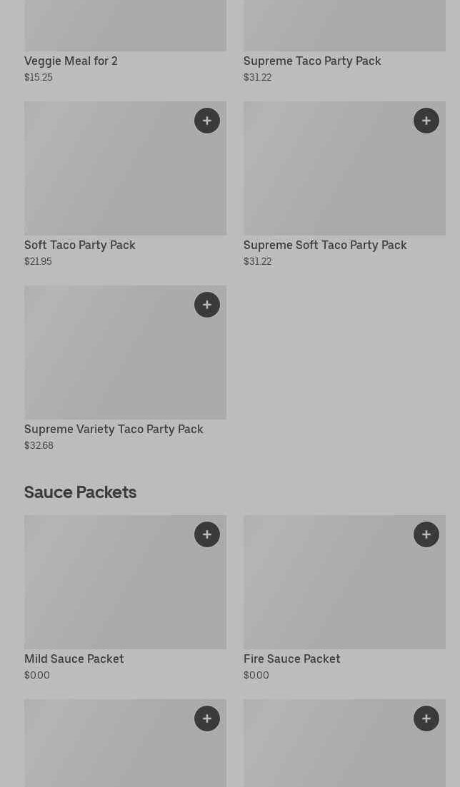The height and width of the screenshot is (787, 460).
Task: Open Supreme Soft Taco Party Pack title link
Action: pyautogui.click(x=325, y=245)
